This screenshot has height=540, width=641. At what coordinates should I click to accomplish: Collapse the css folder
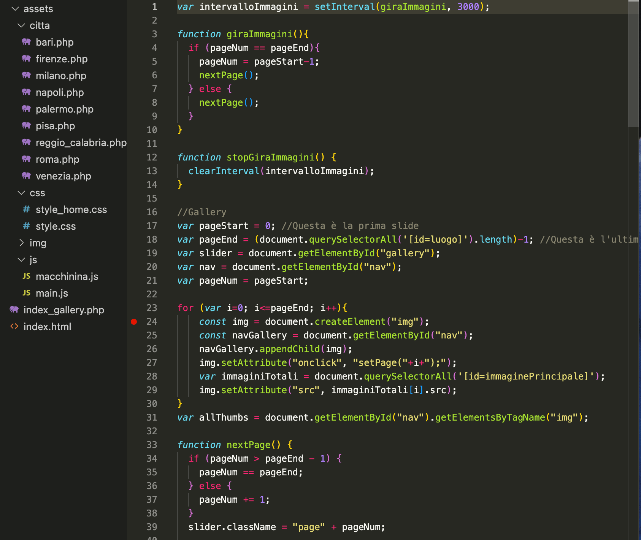[x=21, y=193]
